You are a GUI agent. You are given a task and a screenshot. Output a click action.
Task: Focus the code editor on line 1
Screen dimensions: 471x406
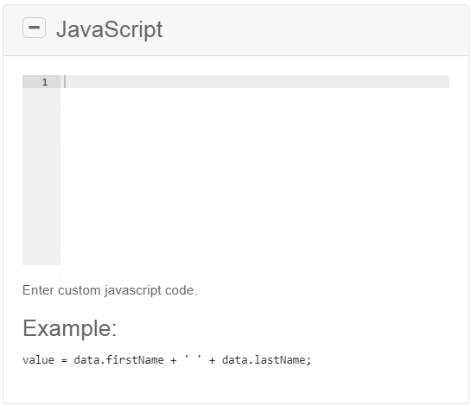[x=255, y=82]
